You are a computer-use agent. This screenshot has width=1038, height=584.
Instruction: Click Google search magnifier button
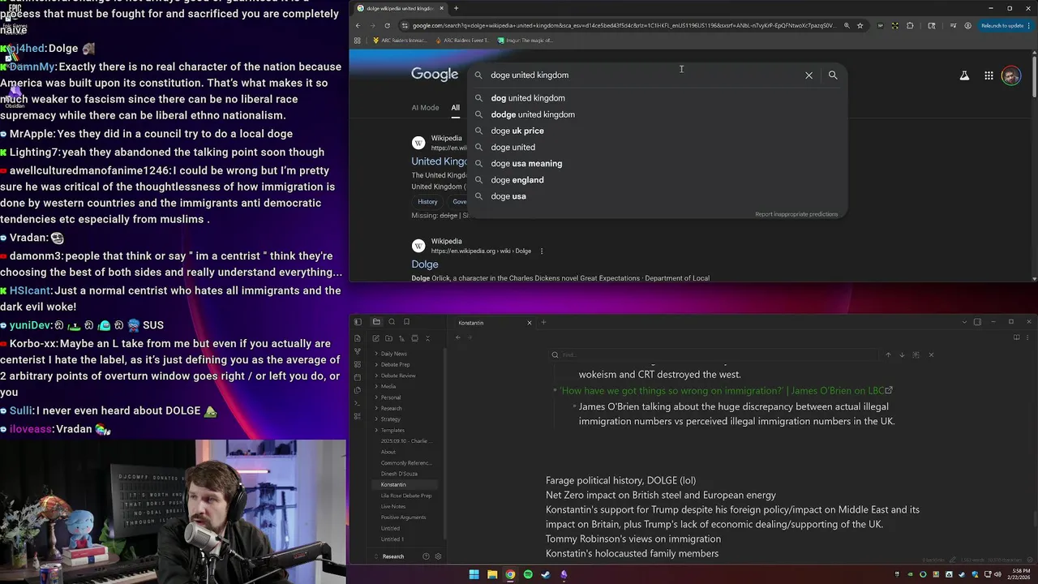point(833,75)
